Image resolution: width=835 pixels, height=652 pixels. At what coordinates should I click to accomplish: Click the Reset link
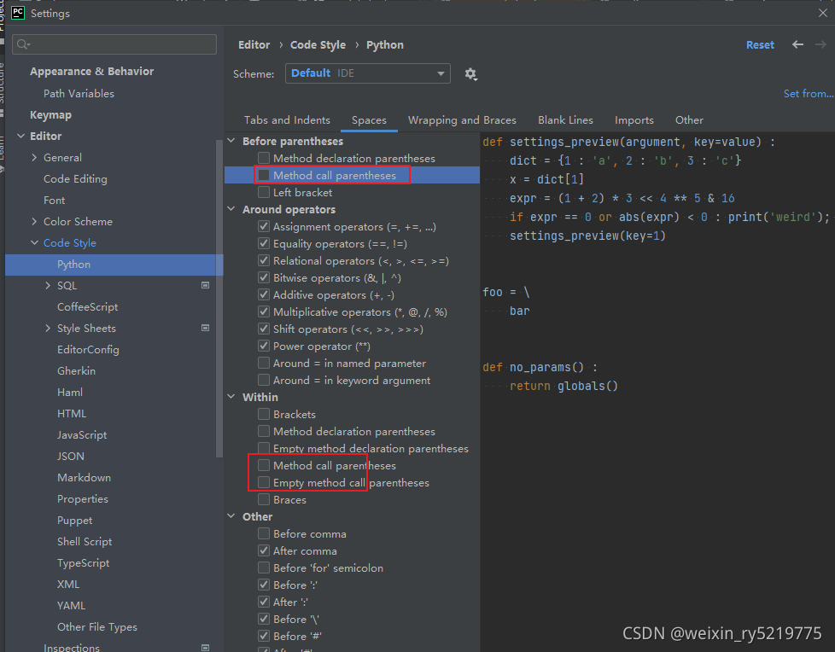click(x=760, y=45)
